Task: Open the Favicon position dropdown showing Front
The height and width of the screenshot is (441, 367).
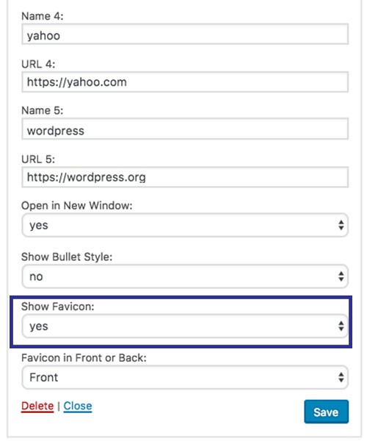Action: (x=185, y=377)
